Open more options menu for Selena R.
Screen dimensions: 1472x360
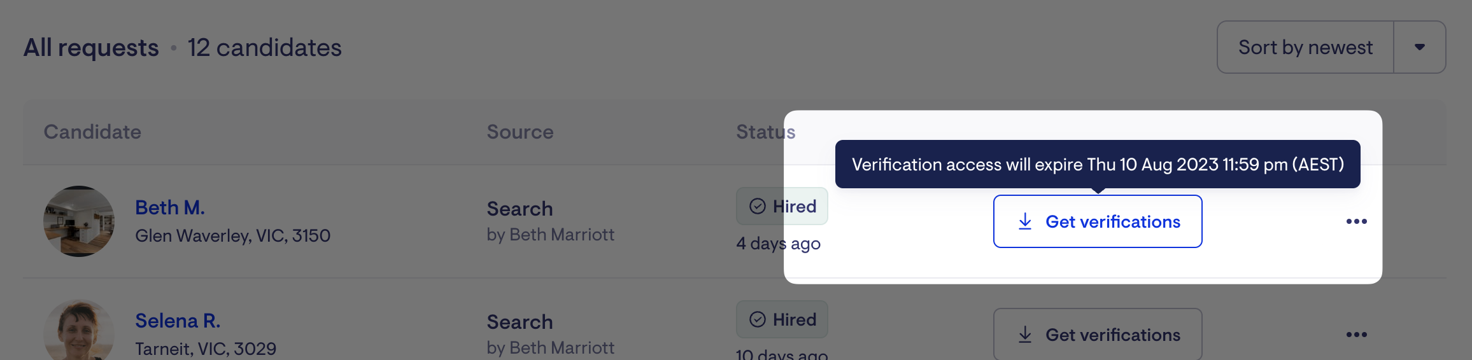click(x=1356, y=335)
